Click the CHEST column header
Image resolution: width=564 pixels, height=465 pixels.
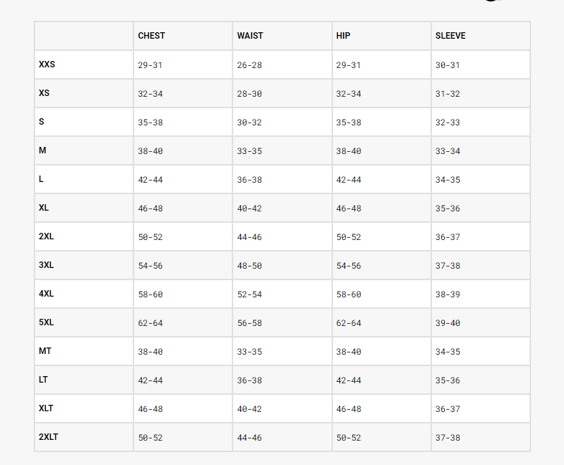tap(151, 36)
